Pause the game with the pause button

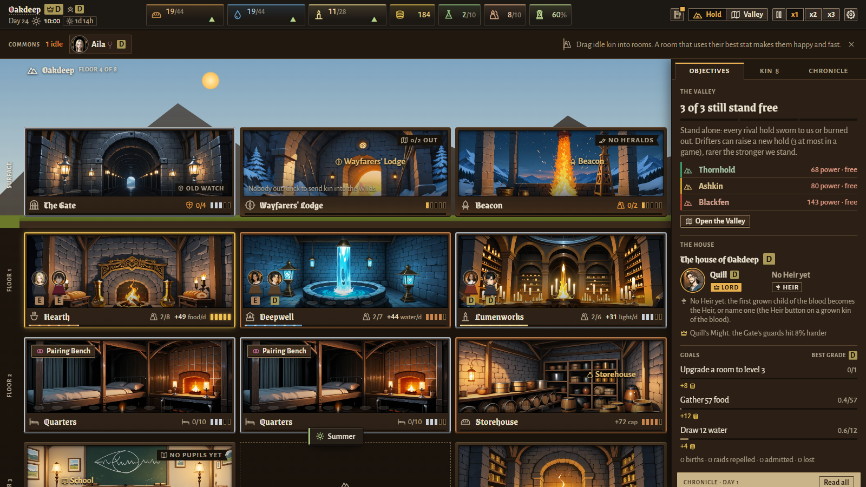pyautogui.click(x=778, y=15)
